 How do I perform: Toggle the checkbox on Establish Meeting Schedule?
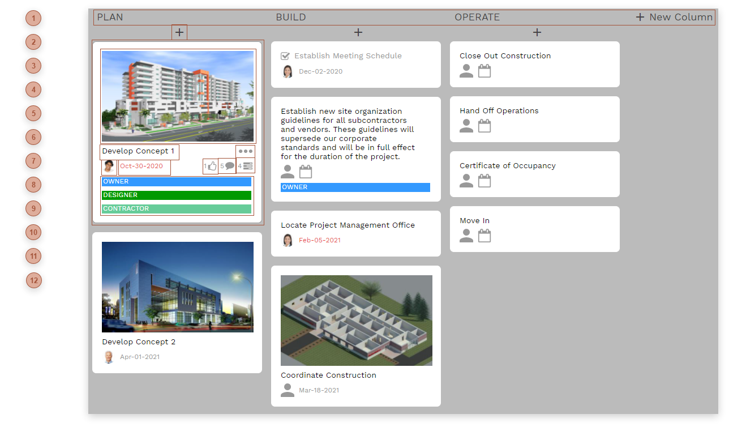click(285, 55)
